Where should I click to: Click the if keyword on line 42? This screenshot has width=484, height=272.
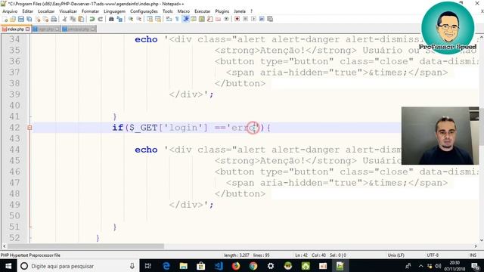click(x=118, y=128)
